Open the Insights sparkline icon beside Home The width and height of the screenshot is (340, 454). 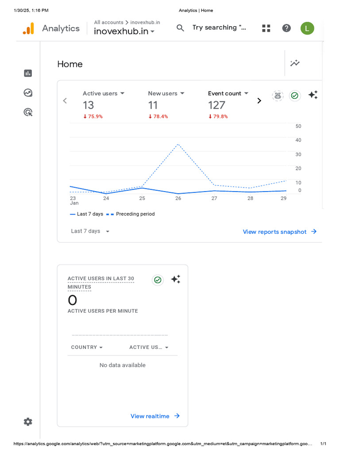295,63
